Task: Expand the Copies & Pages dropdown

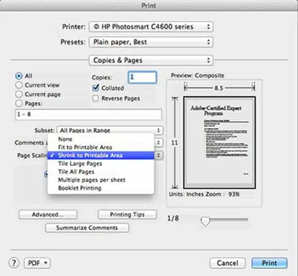Action: 151,60
